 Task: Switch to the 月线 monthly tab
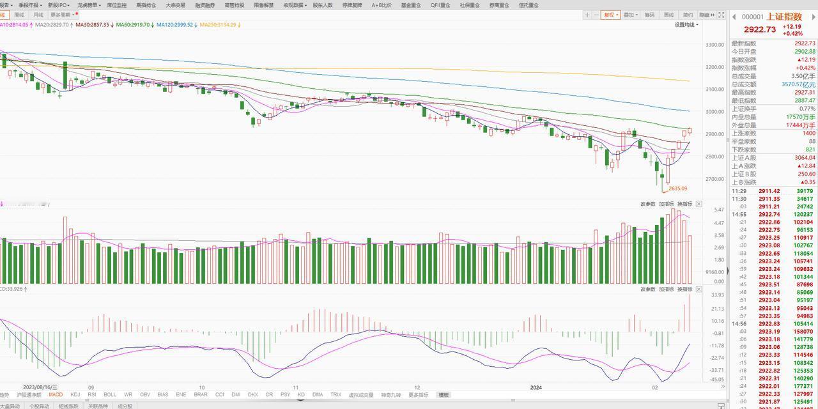(x=38, y=15)
